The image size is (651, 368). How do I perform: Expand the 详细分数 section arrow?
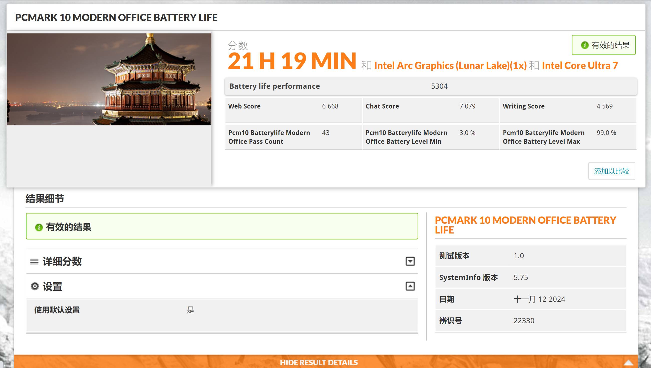(410, 261)
